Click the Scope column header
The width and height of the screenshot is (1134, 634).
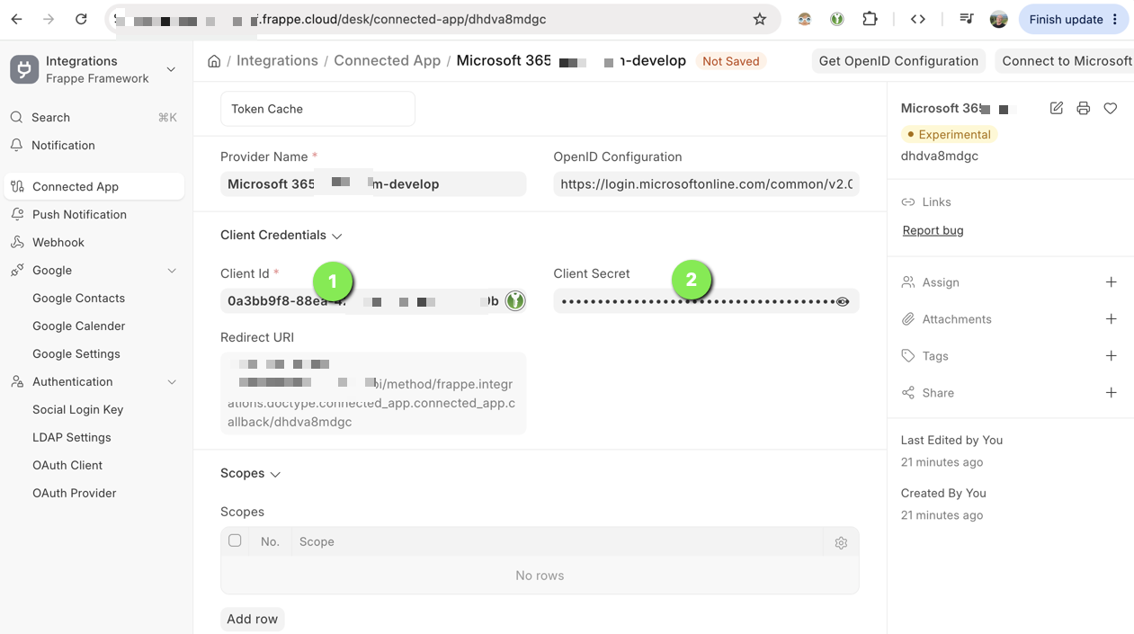point(317,542)
